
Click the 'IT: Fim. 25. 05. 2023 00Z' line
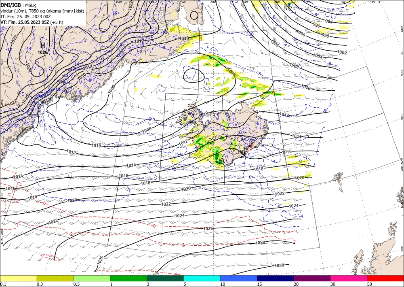click(x=25, y=17)
